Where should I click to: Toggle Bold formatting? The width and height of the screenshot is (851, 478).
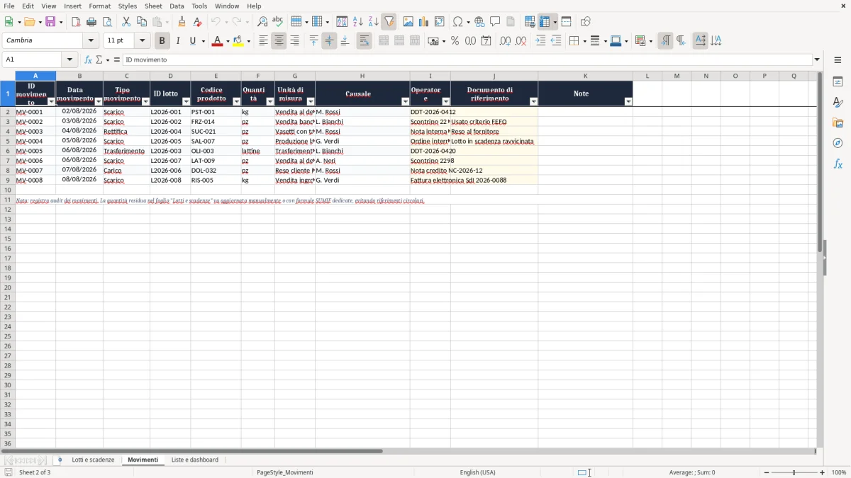pyautogui.click(x=162, y=41)
